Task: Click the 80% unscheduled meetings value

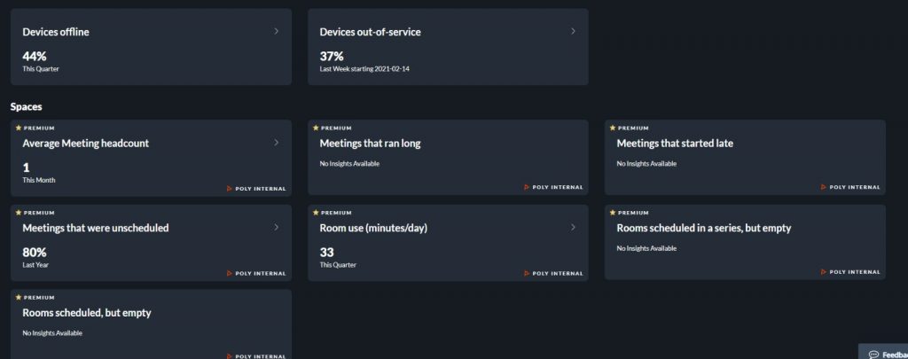Action: click(x=35, y=252)
